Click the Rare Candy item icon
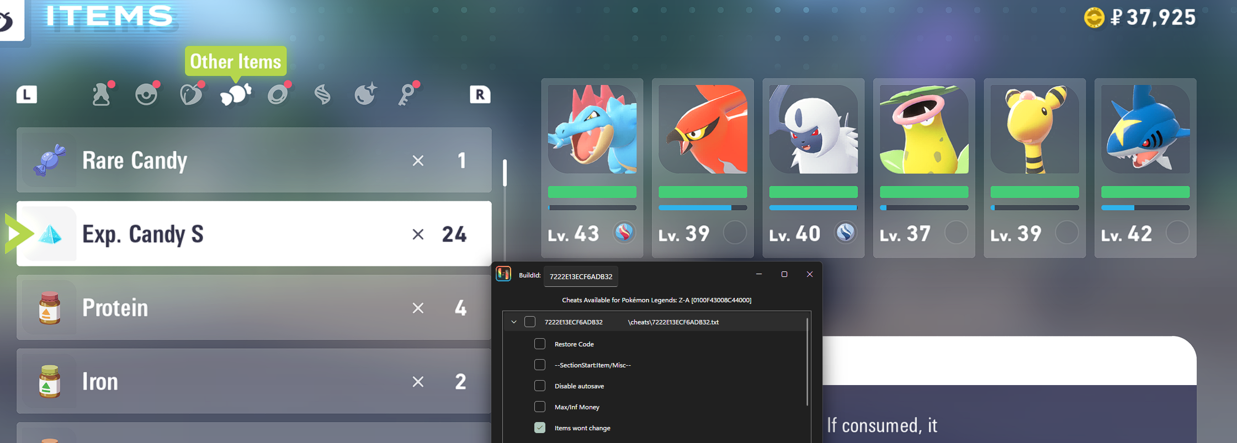The height and width of the screenshot is (443, 1237). [49, 161]
